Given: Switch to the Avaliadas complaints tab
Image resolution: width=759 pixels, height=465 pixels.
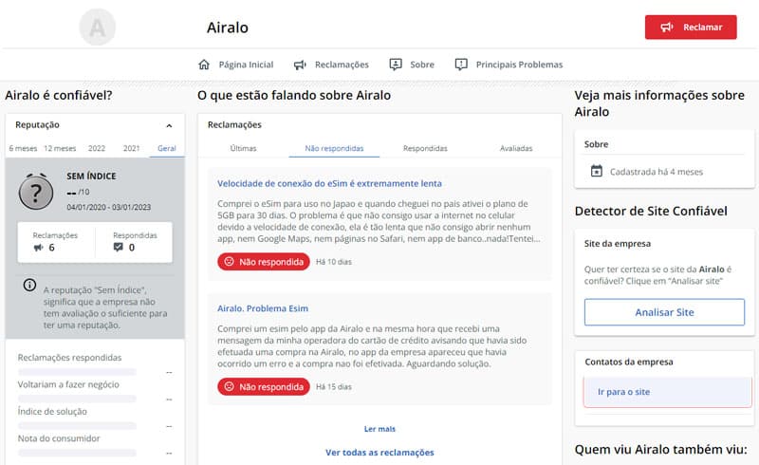Looking at the screenshot, I should click(516, 148).
